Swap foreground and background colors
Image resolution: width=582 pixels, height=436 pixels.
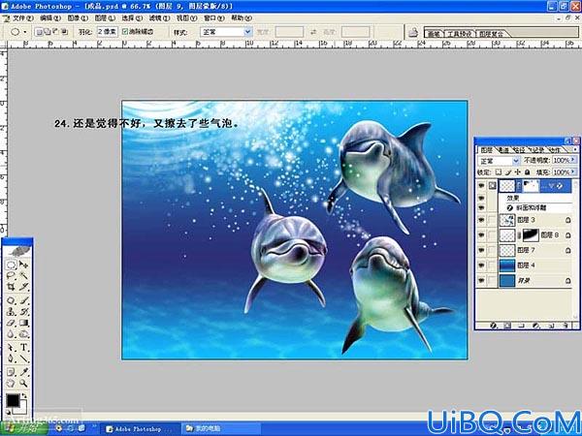point(24,396)
